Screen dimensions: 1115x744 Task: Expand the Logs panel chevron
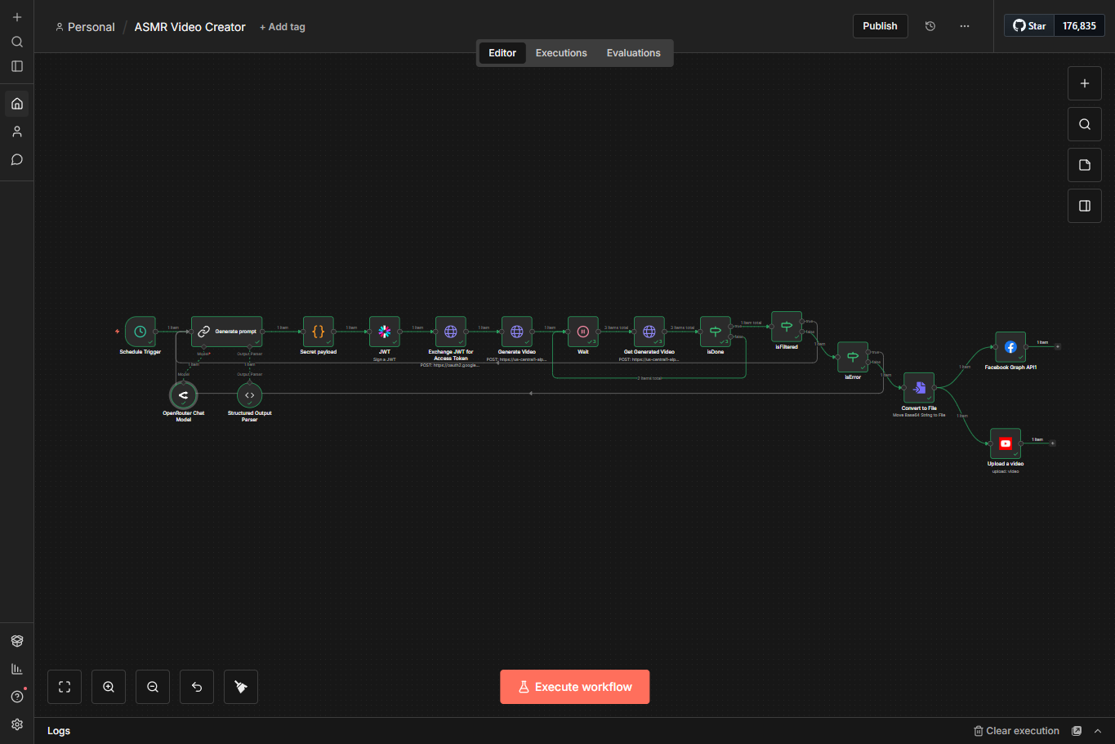(1098, 731)
